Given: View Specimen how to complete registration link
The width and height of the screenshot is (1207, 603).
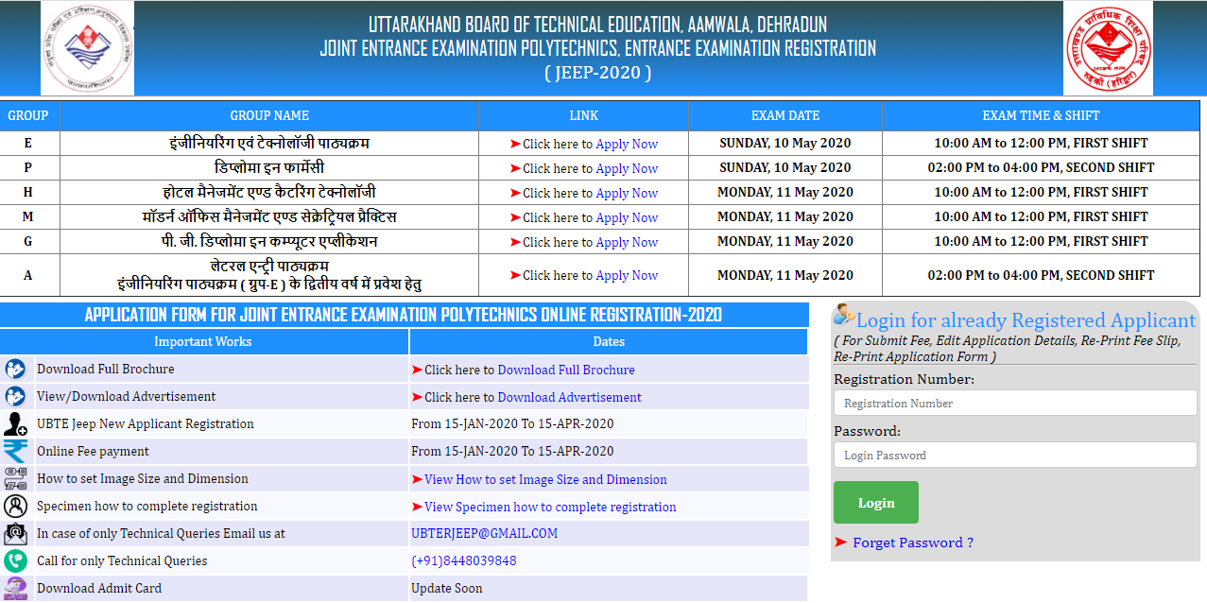Looking at the screenshot, I should point(550,507).
